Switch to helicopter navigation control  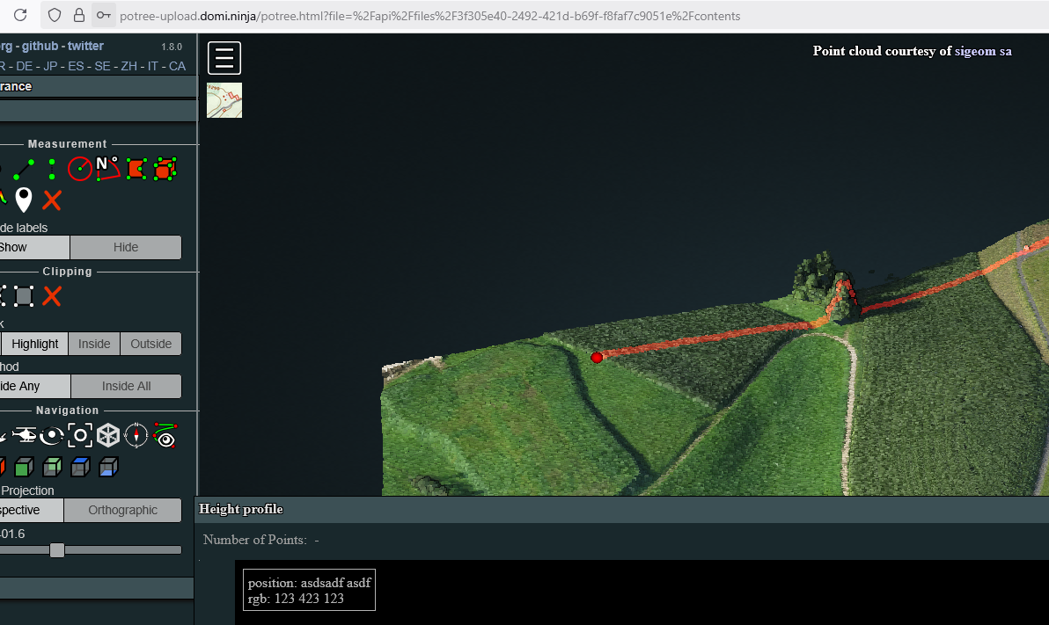point(24,435)
